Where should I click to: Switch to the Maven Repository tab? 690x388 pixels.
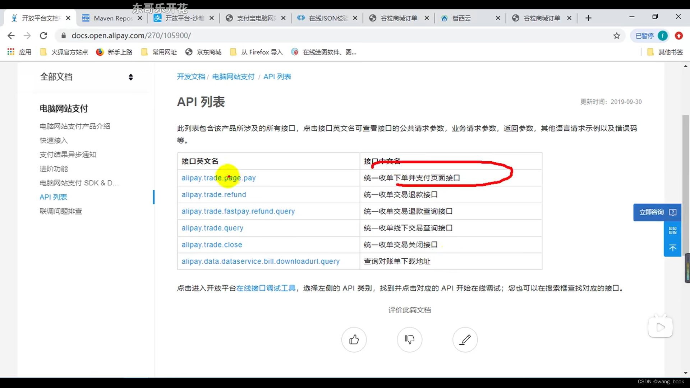click(112, 18)
